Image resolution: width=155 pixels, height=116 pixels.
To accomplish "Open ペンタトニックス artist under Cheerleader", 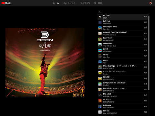I will [x=109, y=46].
